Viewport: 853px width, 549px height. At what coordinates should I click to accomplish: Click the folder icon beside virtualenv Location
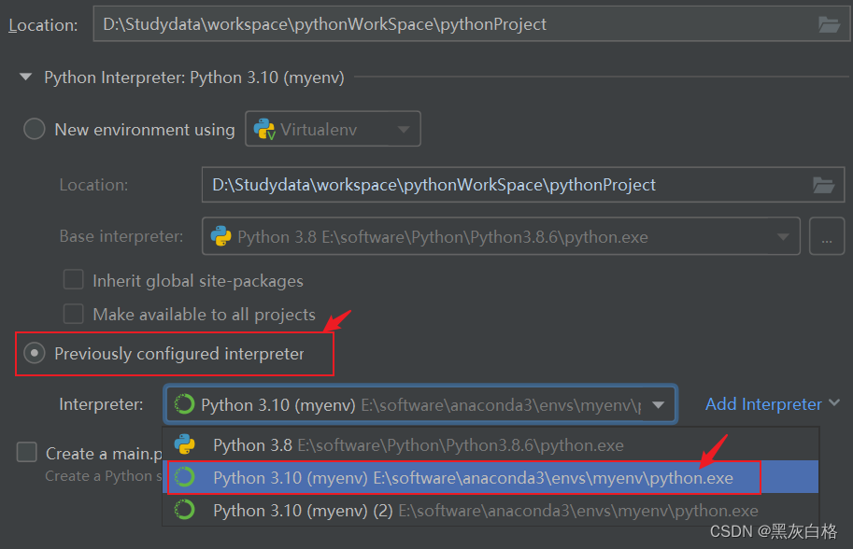click(x=823, y=185)
